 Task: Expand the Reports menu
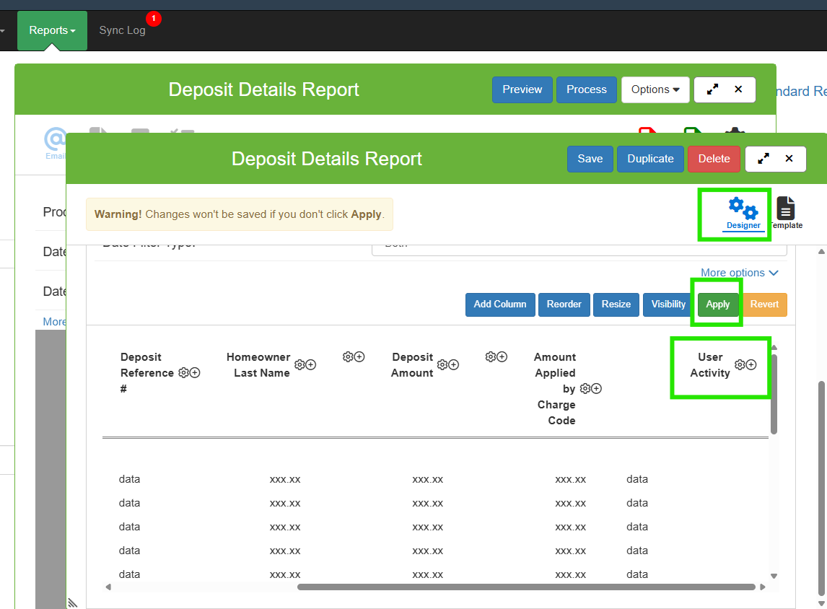pos(52,30)
